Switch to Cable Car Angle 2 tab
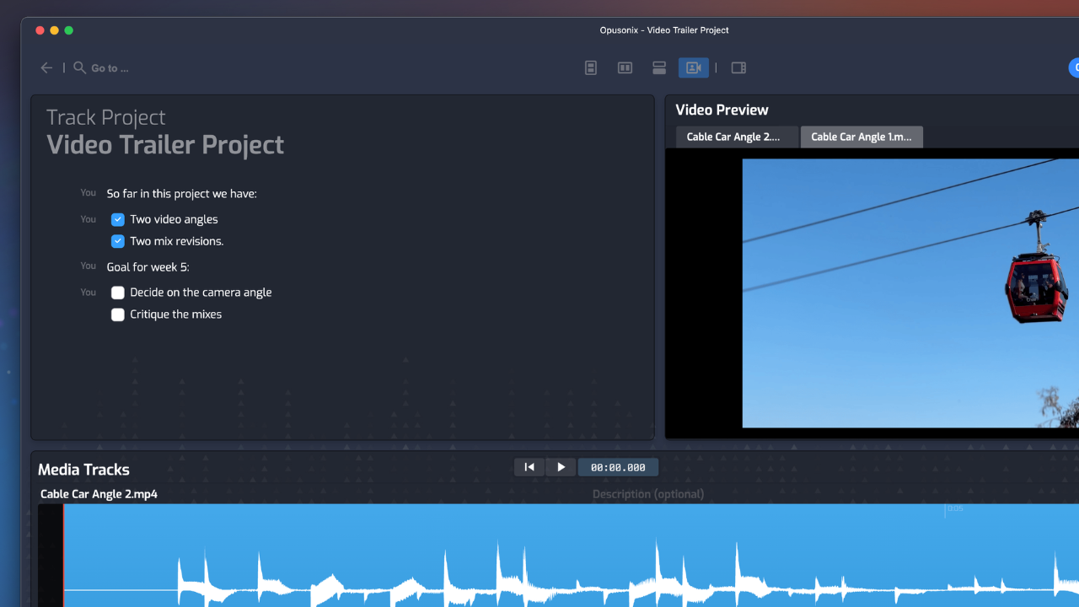The width and height of the screenshot is (1079, 607). click(736, 137)
